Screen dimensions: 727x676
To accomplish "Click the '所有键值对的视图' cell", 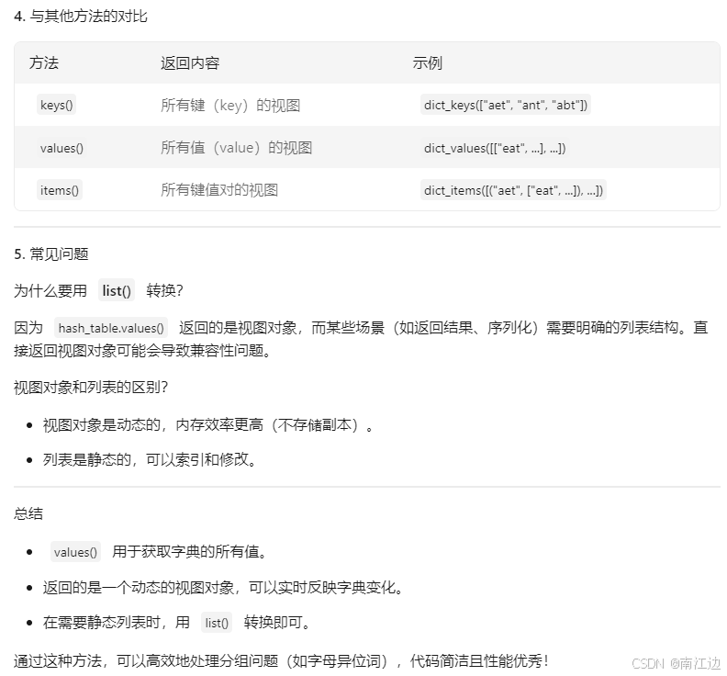I will (x=219, y=190).
